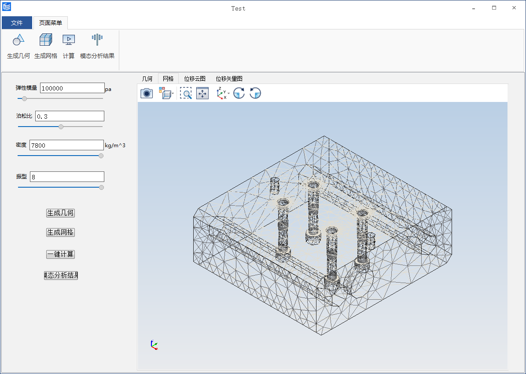Click the 密度 slider handle
Viewport: 526px width, 374px height.
101,156
